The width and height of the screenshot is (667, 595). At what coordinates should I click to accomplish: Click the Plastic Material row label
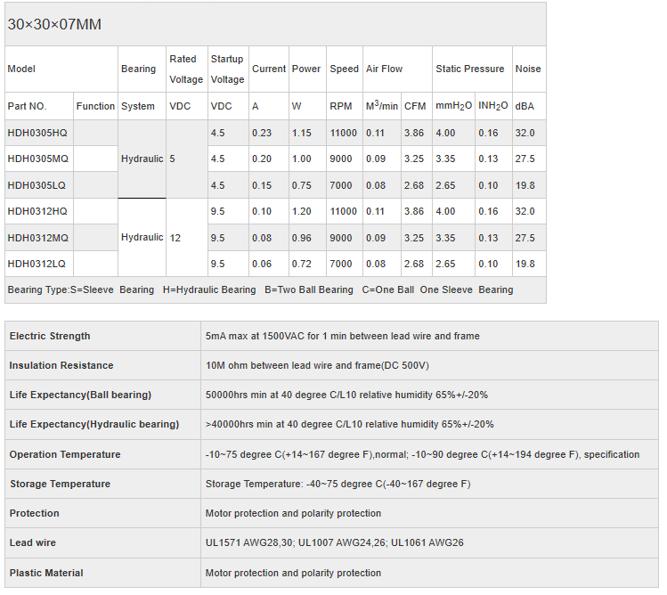click(x=46, y=573)
